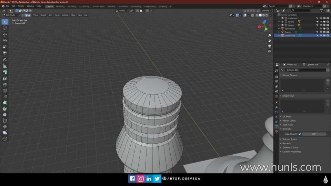Select the Extrude Region tool
This screenshot has height=186, width=331.
[5, 73]
